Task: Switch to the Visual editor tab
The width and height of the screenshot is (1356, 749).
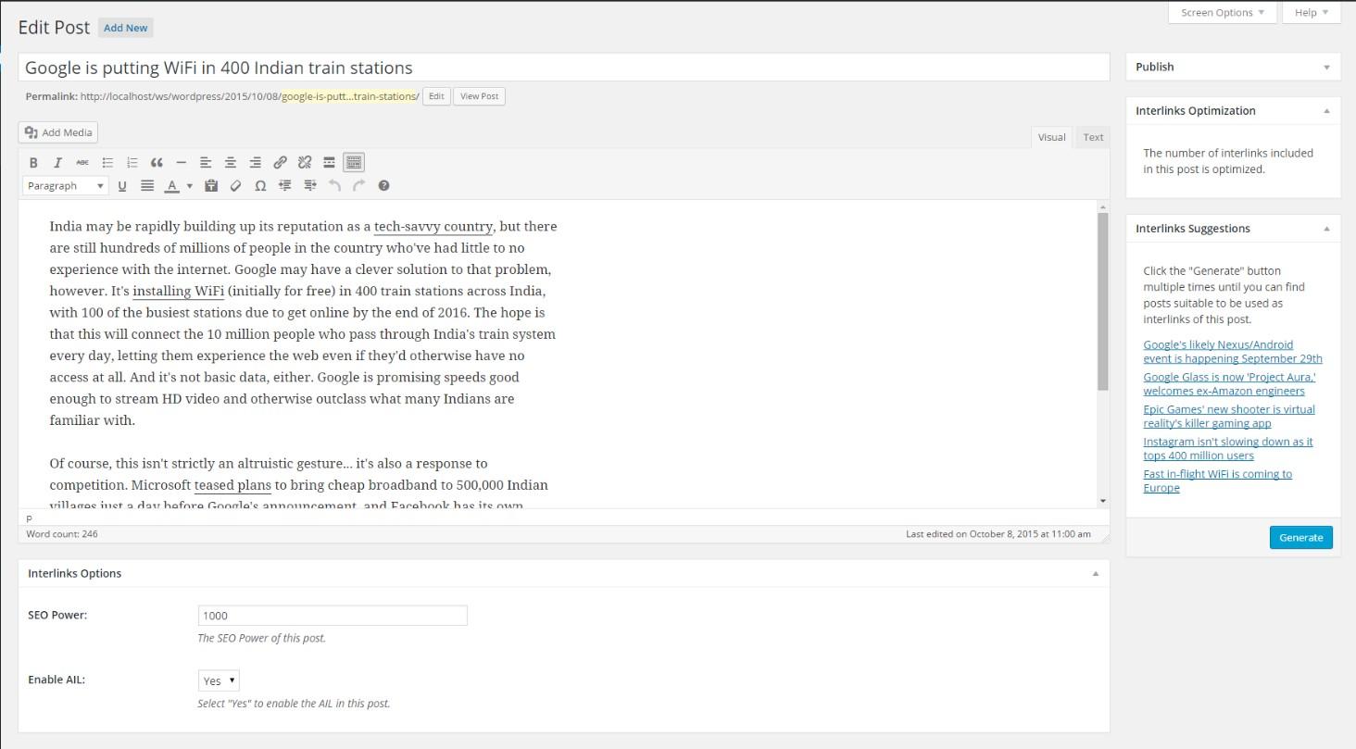Action: [1051, 137]
